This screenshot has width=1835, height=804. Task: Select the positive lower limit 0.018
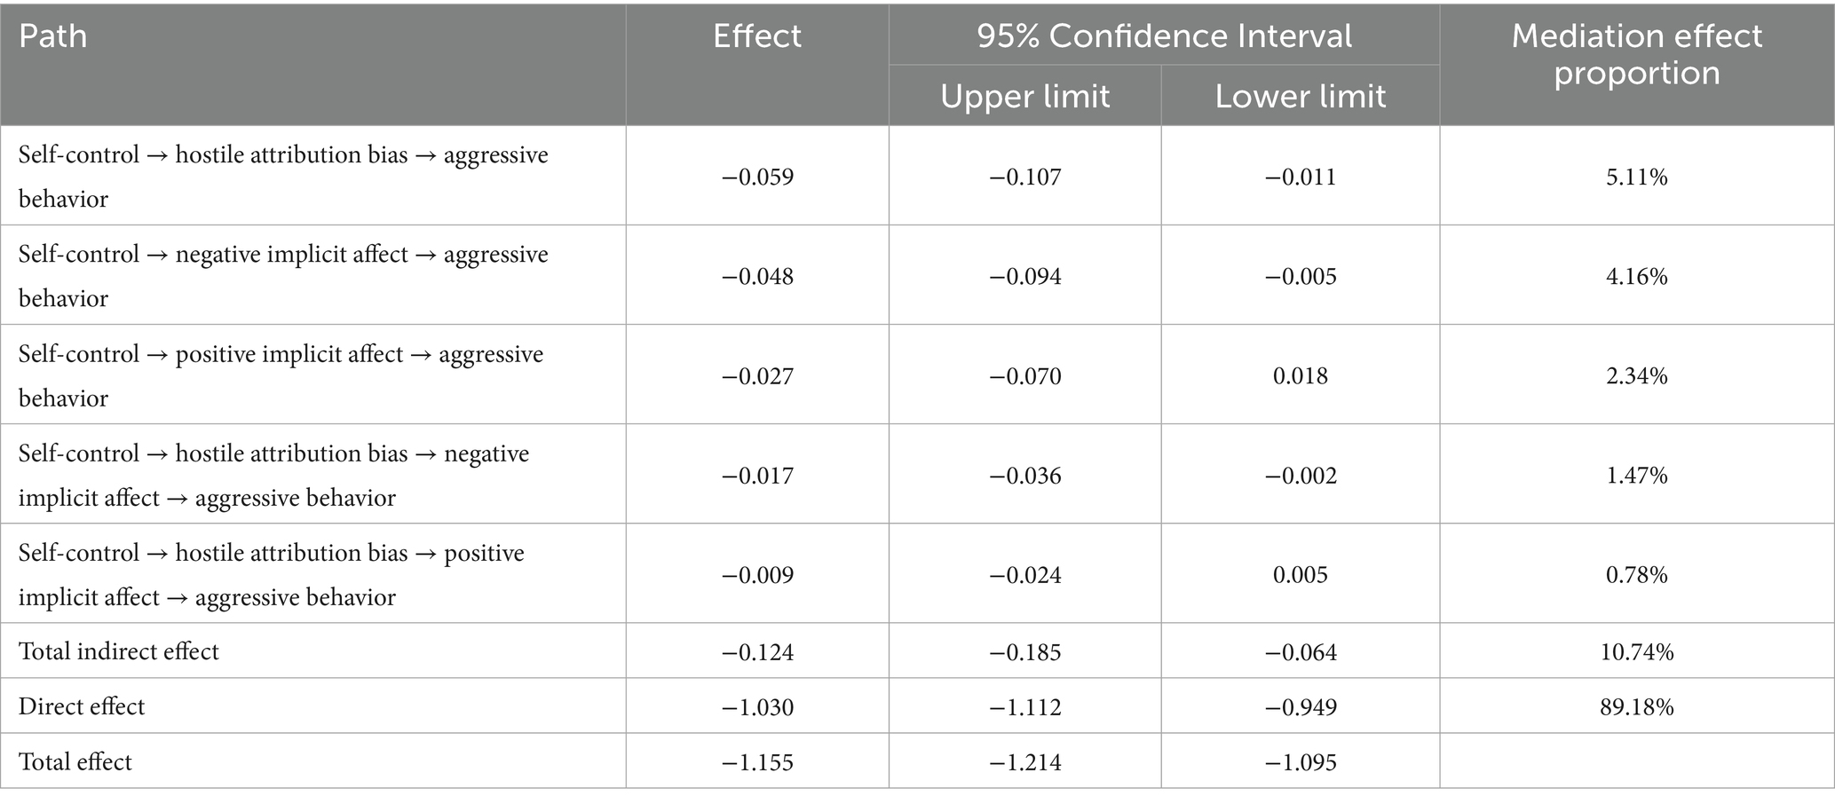pyautogui.click(x=1300, y=376)
